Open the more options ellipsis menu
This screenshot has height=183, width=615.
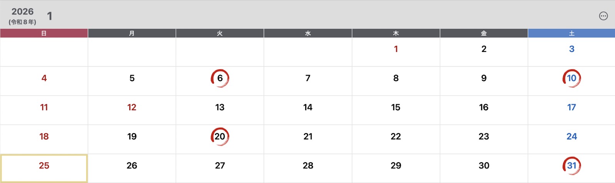tap(603, 16)
